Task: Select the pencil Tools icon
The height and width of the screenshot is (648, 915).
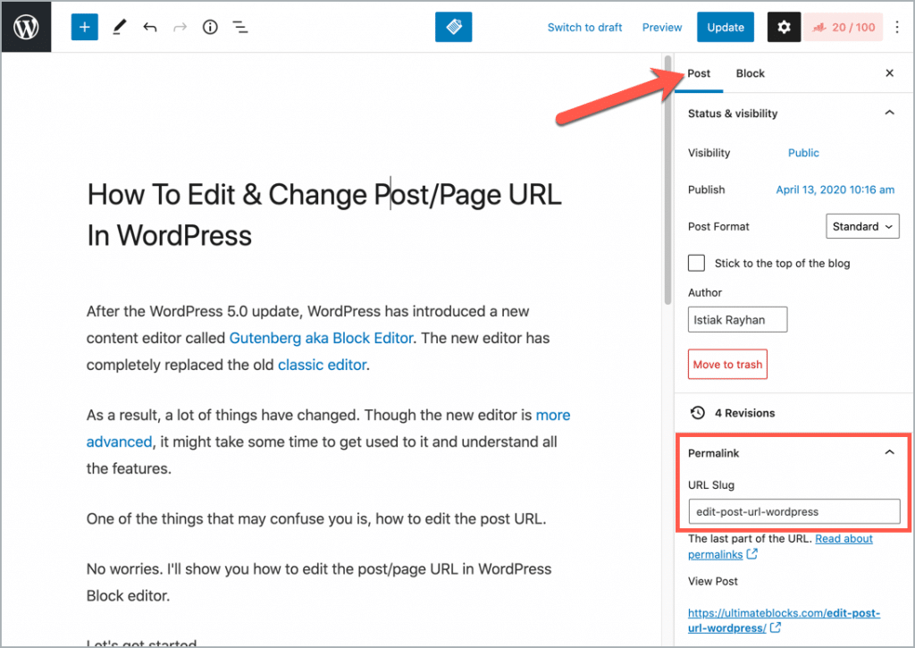Action: click(120, 27)
